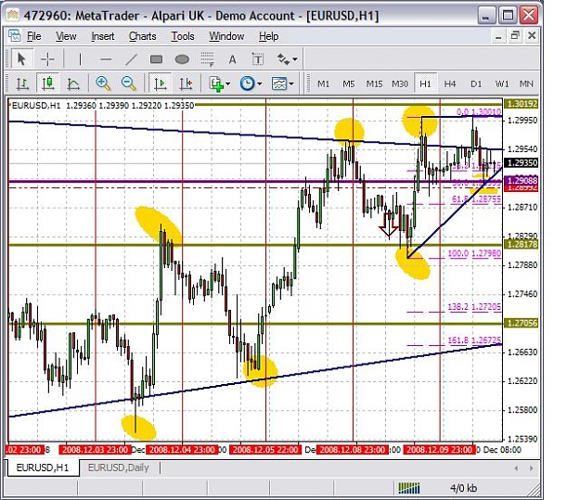This screenshot has height=500, width=580.
Task: Select the 1.28178 price level label
Action: point(522,244)
